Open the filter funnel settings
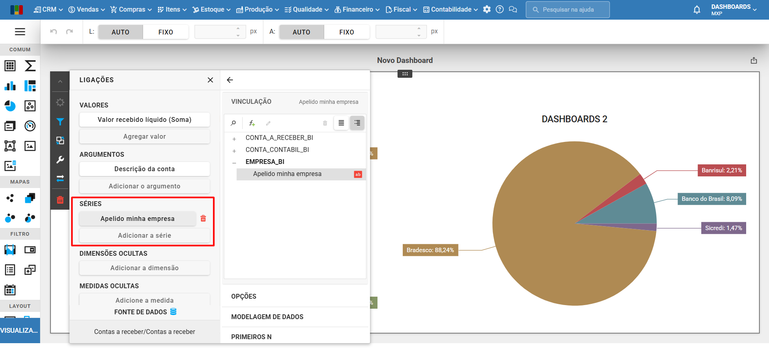 tap(60, 121)
